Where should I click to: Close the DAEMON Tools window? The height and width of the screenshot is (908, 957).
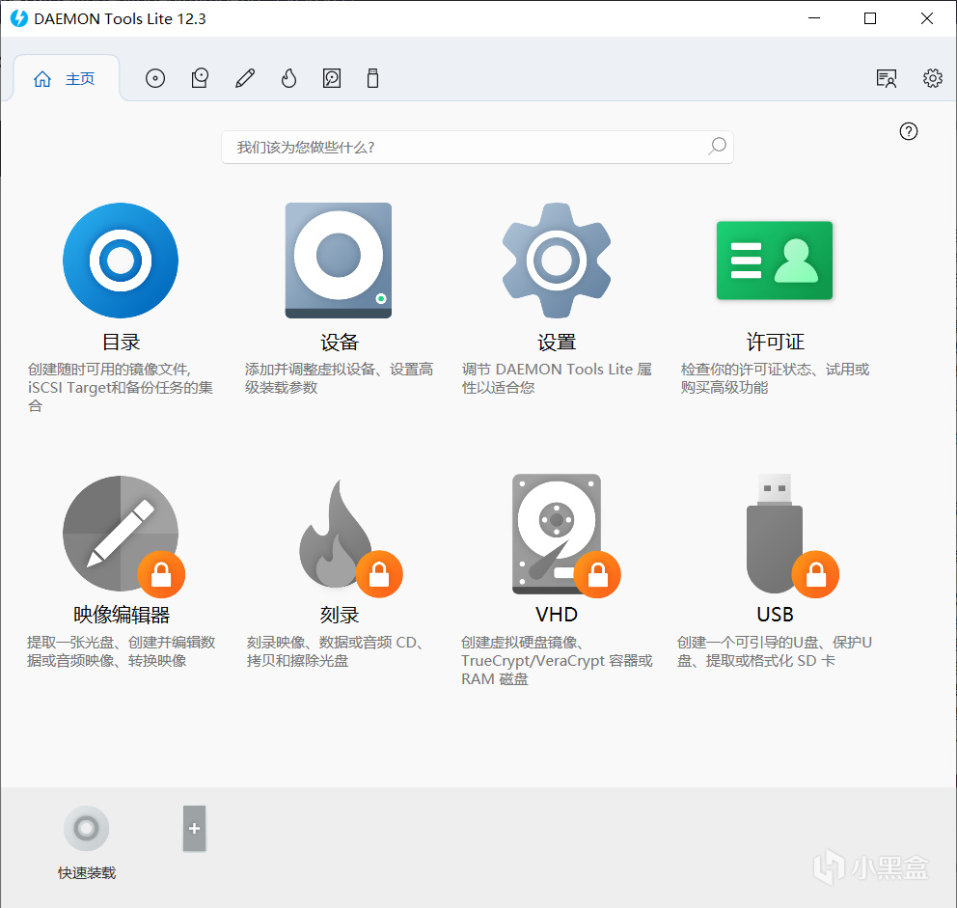click(926, 18)
